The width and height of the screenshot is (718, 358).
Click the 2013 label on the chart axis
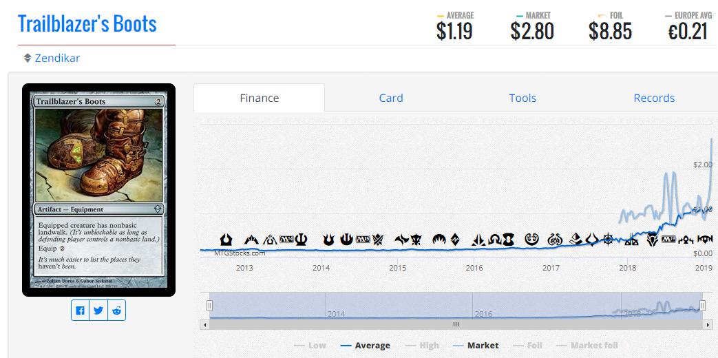coord(244,267)
